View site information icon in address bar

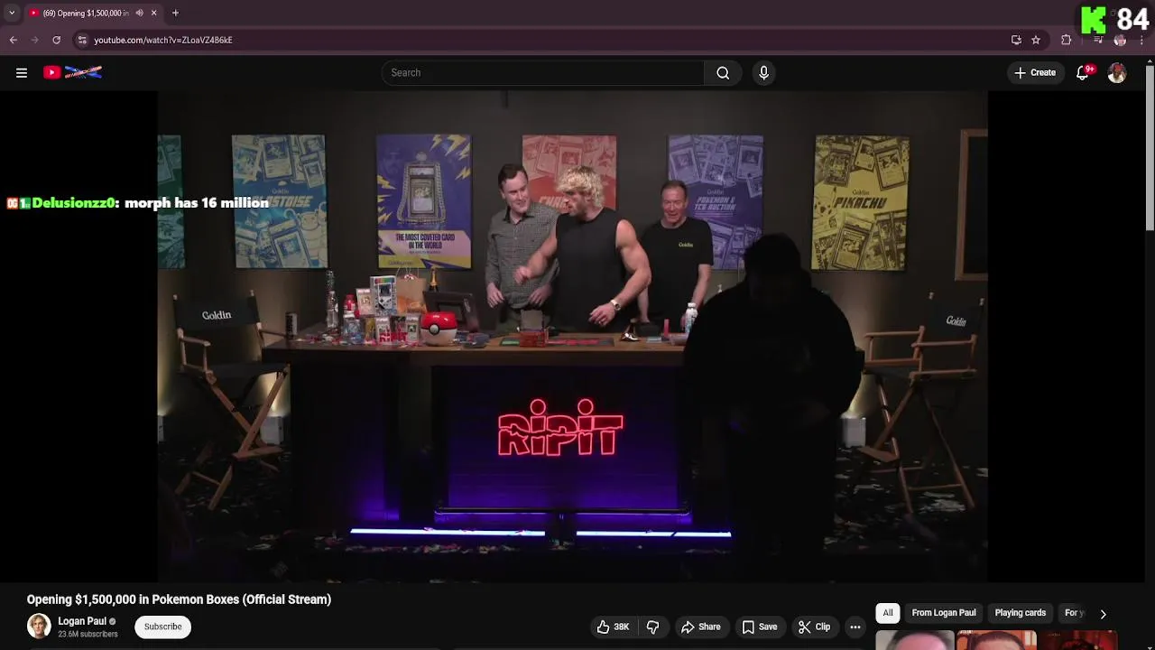(x=82, y=40)
